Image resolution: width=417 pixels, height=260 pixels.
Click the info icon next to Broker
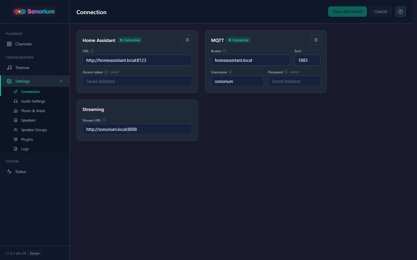point(224,51)
